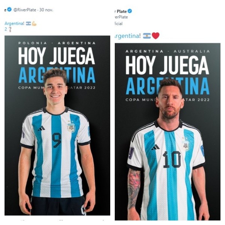Click the 'HOY JUEGA' headline on left poster
The height and width of the screenshot is (225, 225).
coord(57,55)
